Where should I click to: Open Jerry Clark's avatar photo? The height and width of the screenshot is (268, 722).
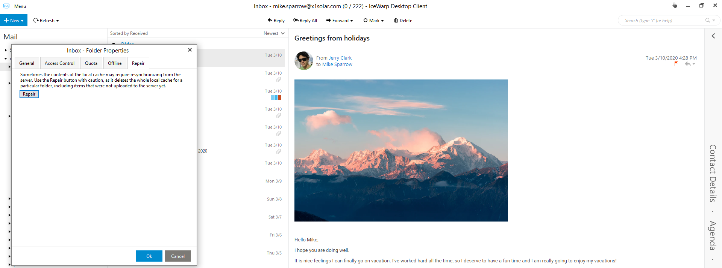(304, 61)
